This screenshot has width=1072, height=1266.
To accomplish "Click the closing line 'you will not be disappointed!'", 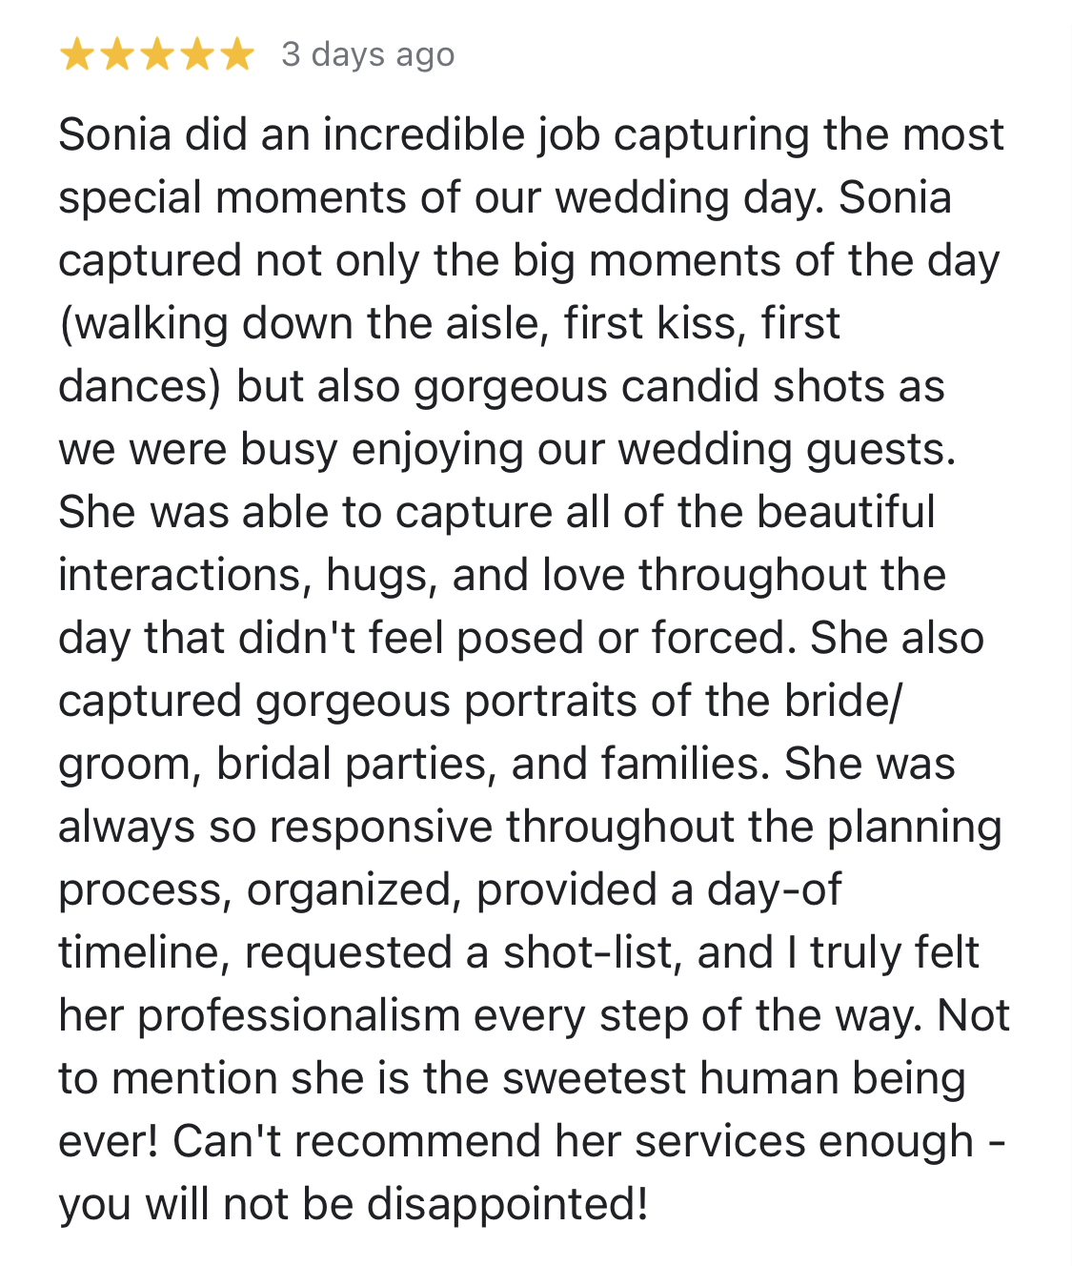I will pyautogui.click(x=354, y=1205).
